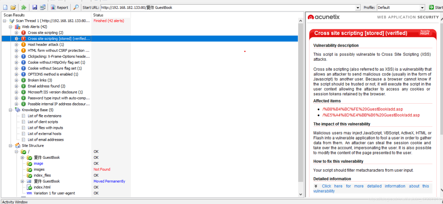Open the Report generator
The image size is (443, 204).
pyautogui.click(x=60, y=7)
